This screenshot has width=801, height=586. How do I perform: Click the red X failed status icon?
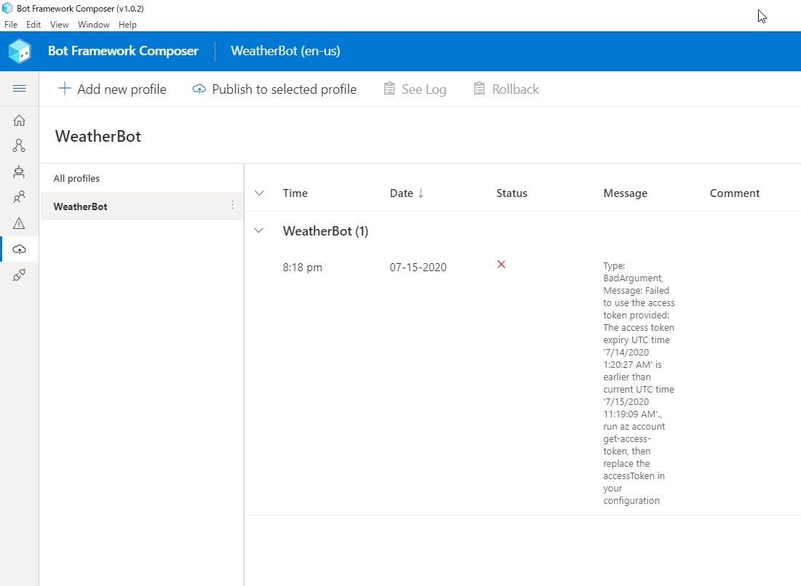pos(501,265)
